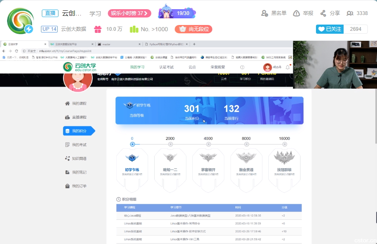Click the viewers count icon beside 3338
Image resolution: width=377 pixels, height=244 pixels.
[350, 13]
